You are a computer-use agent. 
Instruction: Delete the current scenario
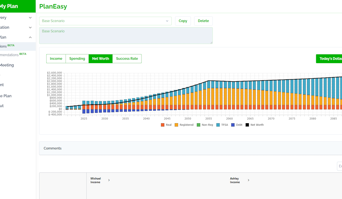point(204,21)
